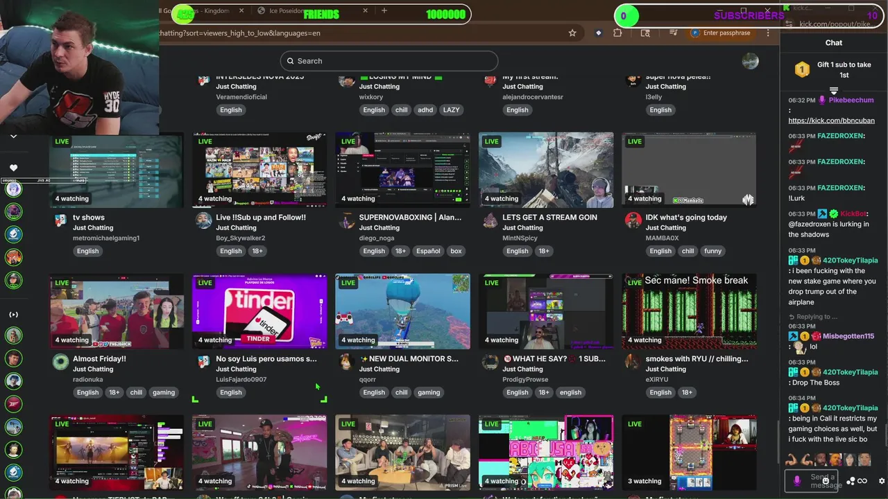Screen dimensions: 888x499
Task: Open 'Live !!Sub up and Follow!!' stream thumbnail
Action: pyautogui.click(x=259, y=170)
